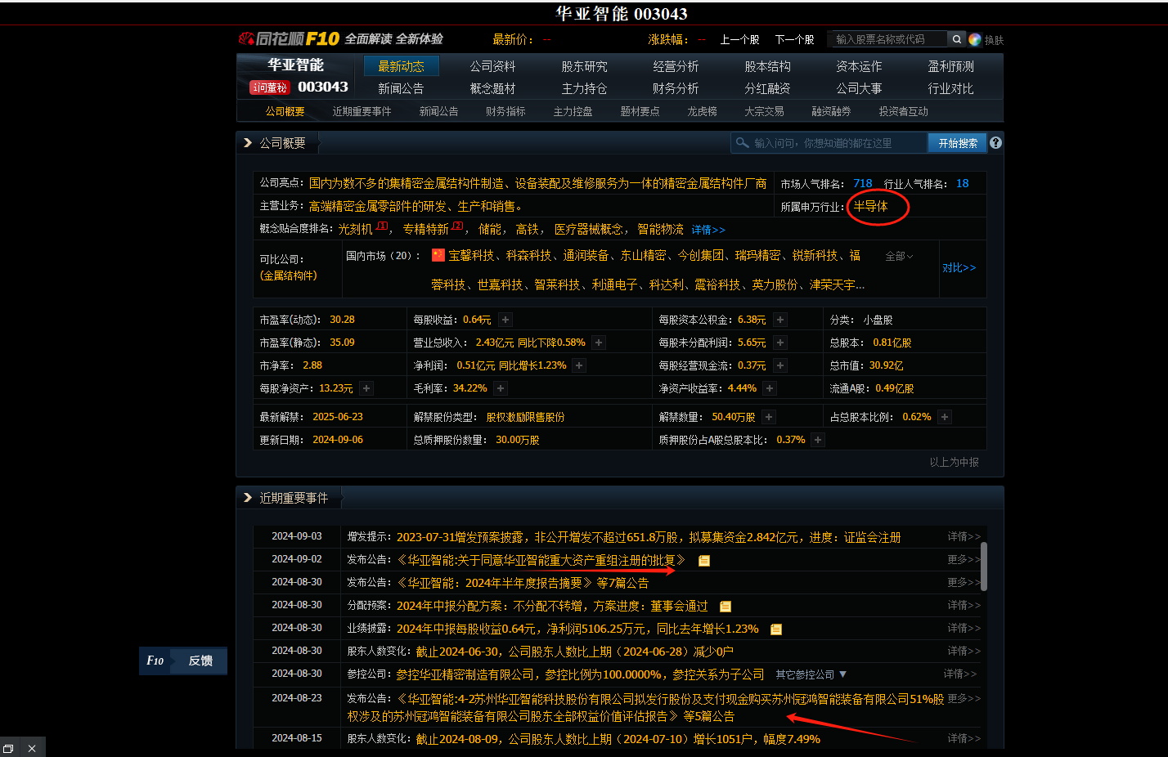Click the search magnifier icon in top bar
Image resolution: width=1168 pixels, height=757 pixels.
[x=956, y=39]
